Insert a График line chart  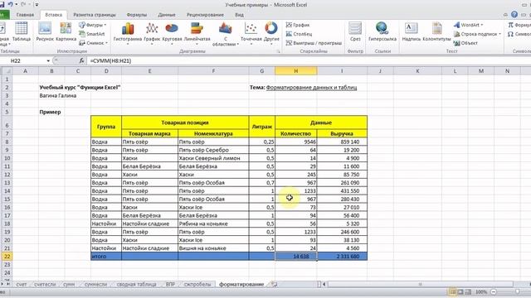[152, 33]
